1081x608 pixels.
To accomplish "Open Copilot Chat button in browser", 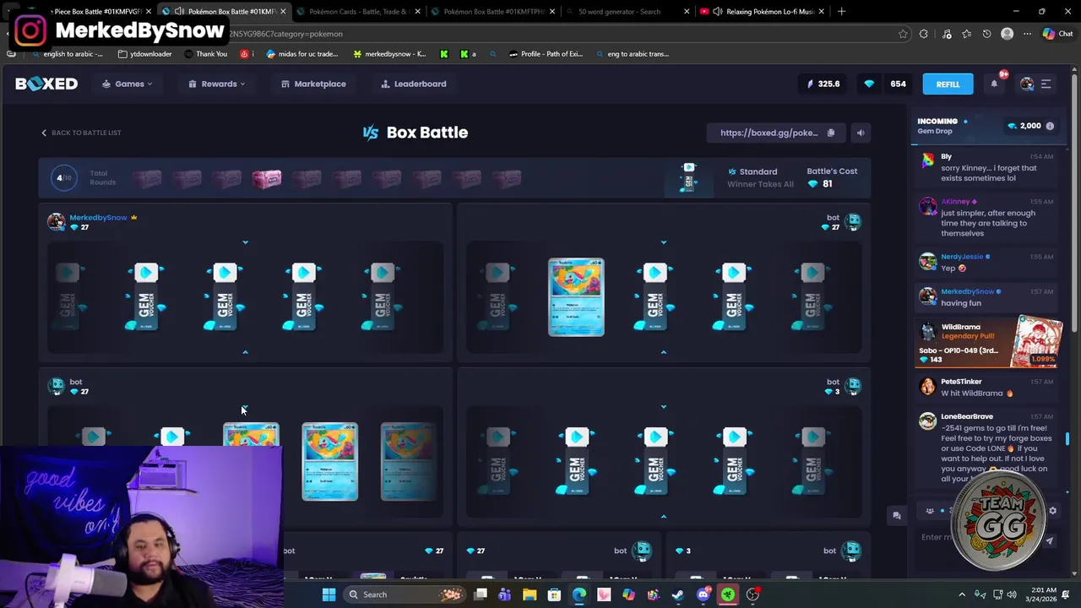I will click(1057, 34).
